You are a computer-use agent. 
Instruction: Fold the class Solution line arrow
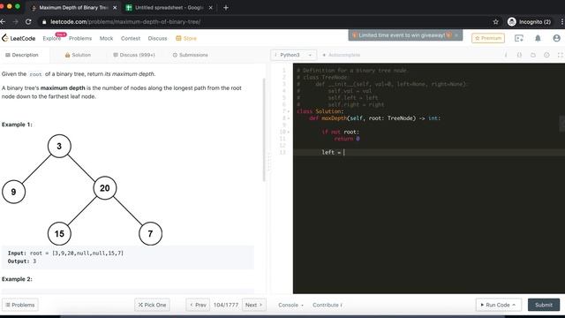289,111
